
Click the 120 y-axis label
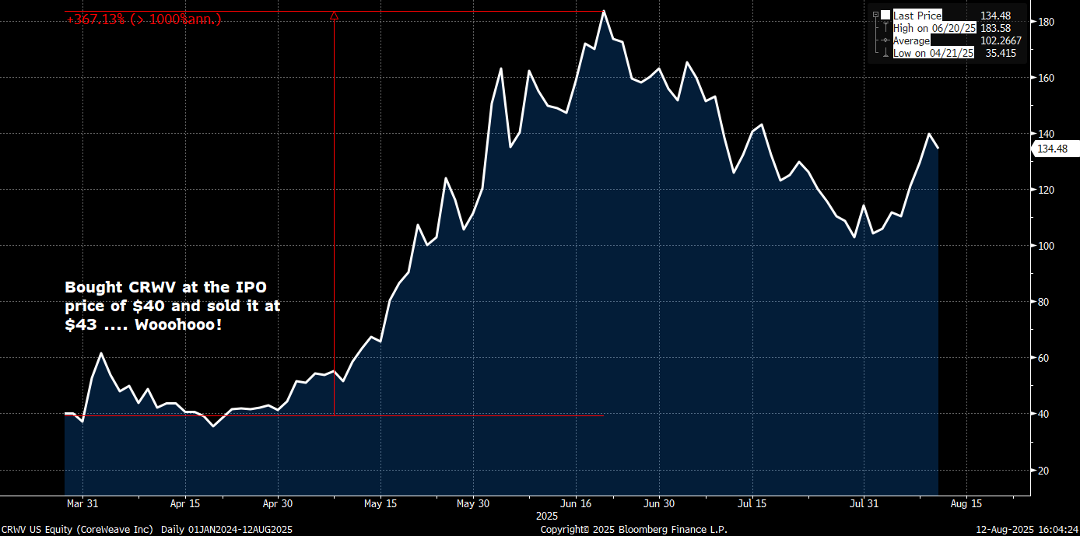tap(1047, 190)
